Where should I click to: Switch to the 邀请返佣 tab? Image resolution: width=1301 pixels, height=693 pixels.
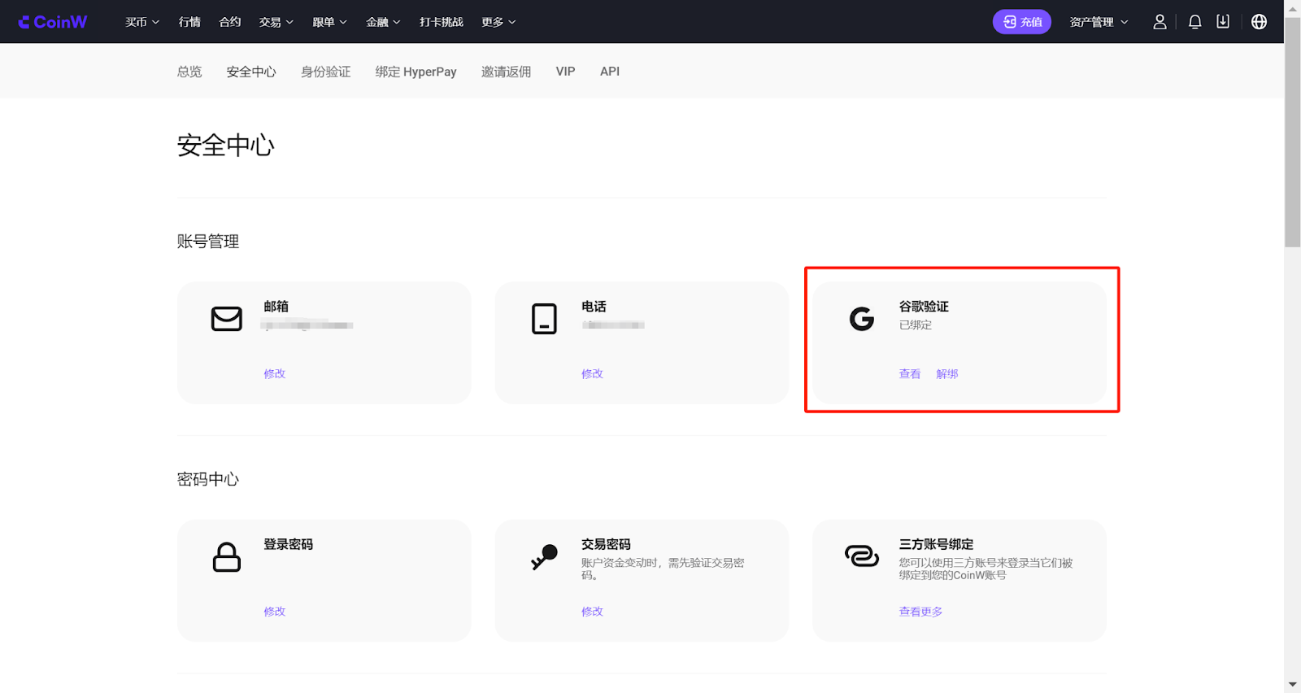pos(506,72)
